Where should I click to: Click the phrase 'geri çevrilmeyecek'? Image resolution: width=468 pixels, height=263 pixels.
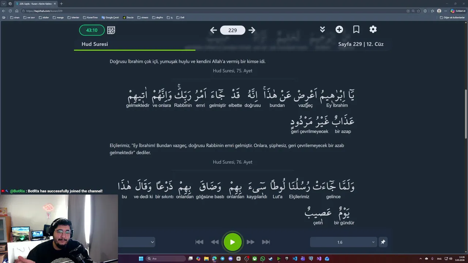coord(310,131)
